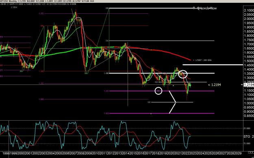Click the '< 1.2194' price annotation

tap(215, 84)
